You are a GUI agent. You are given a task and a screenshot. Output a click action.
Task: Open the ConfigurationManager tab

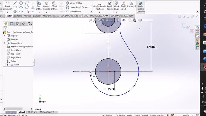click(17, 24)
